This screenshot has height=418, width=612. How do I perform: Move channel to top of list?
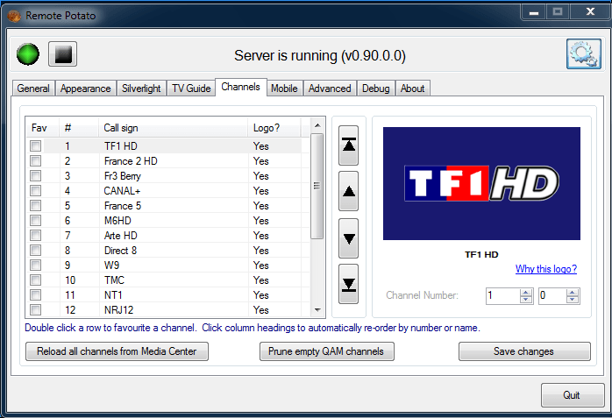349,145
